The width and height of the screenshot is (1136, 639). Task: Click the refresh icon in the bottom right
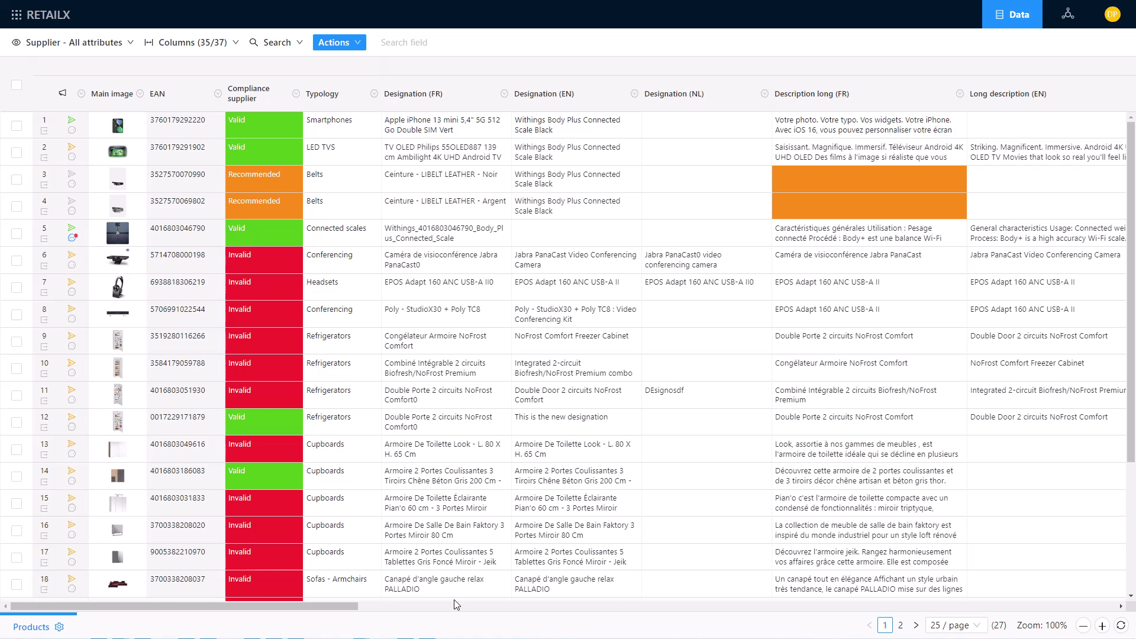point(1121,625)
